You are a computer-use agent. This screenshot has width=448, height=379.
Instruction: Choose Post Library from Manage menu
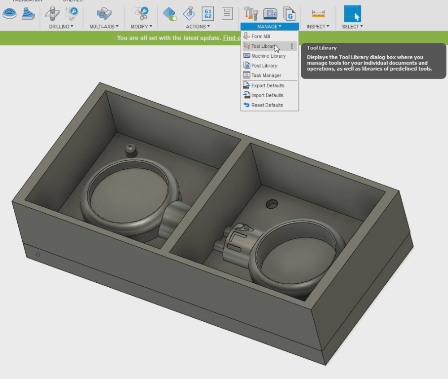click(x=269, y=65)
